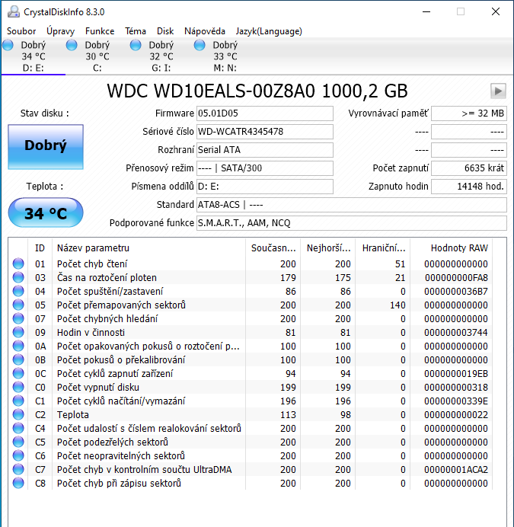Click status orb for C5 podezřelých sektorů
This screenshot has width=514, height=527.
tap(18, 442)
